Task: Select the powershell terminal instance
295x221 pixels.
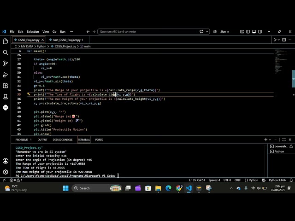Action: 281,146
